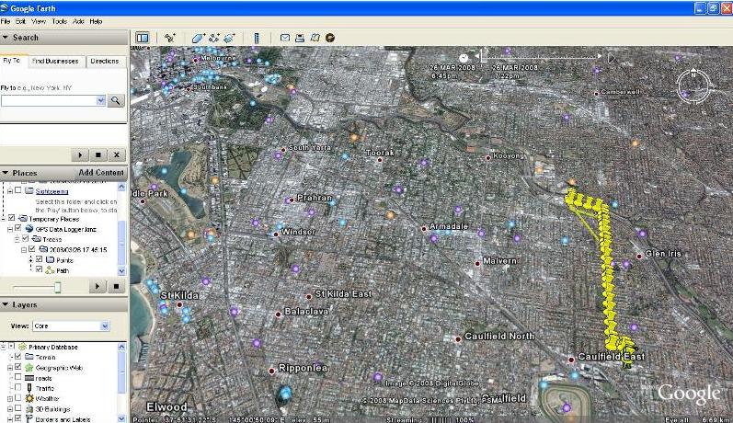Select the Weather layer item
The image size is (733, 423).
pos(47,399)
